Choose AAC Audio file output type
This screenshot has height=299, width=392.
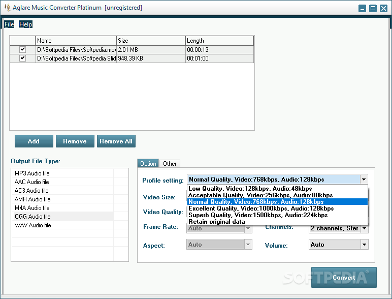(x=62, y=182)
